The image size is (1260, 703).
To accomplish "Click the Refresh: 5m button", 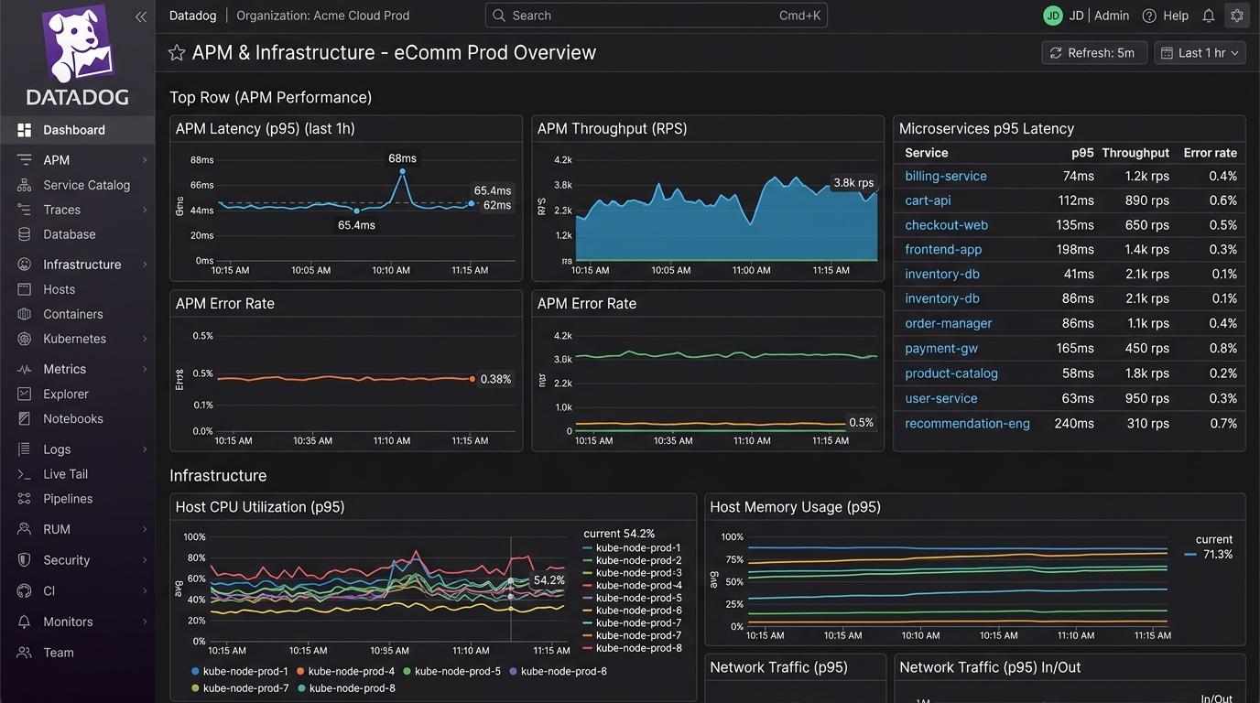I will [1093, 53].
